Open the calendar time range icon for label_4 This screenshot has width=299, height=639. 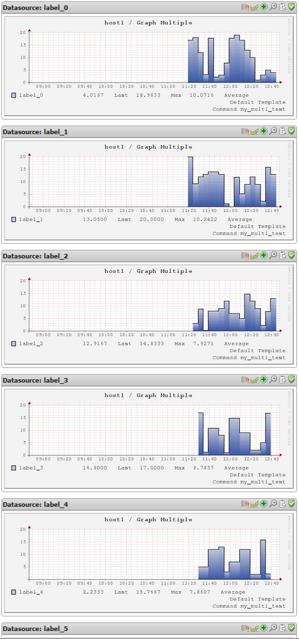[282, 504]
